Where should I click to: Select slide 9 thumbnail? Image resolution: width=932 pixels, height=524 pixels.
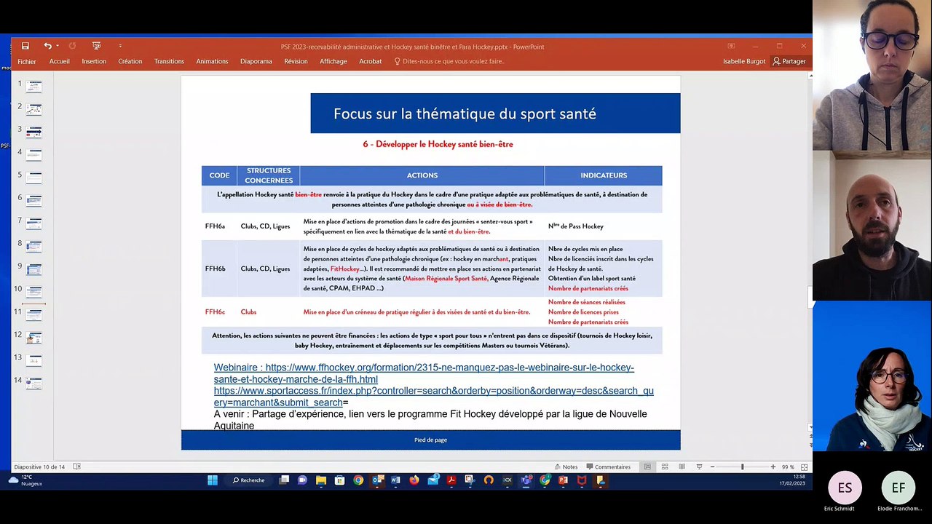34,269
